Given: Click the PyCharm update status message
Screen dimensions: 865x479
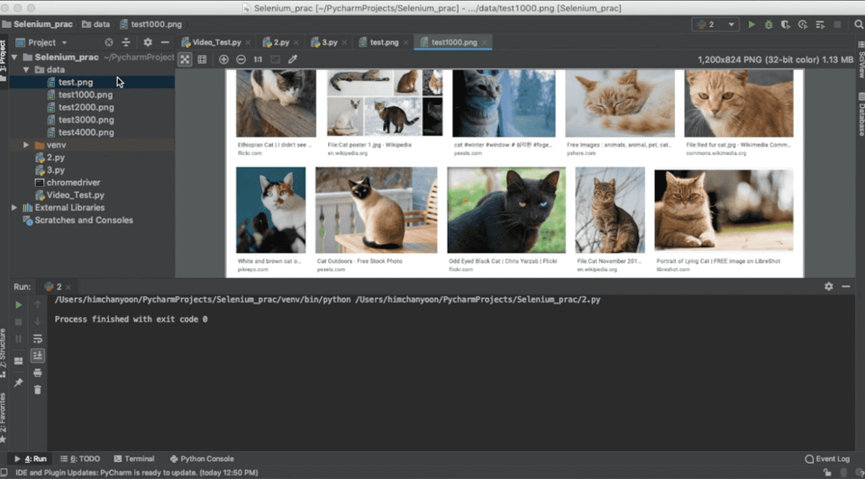Looking at the screenshot, I should click(x=136, y=473).
